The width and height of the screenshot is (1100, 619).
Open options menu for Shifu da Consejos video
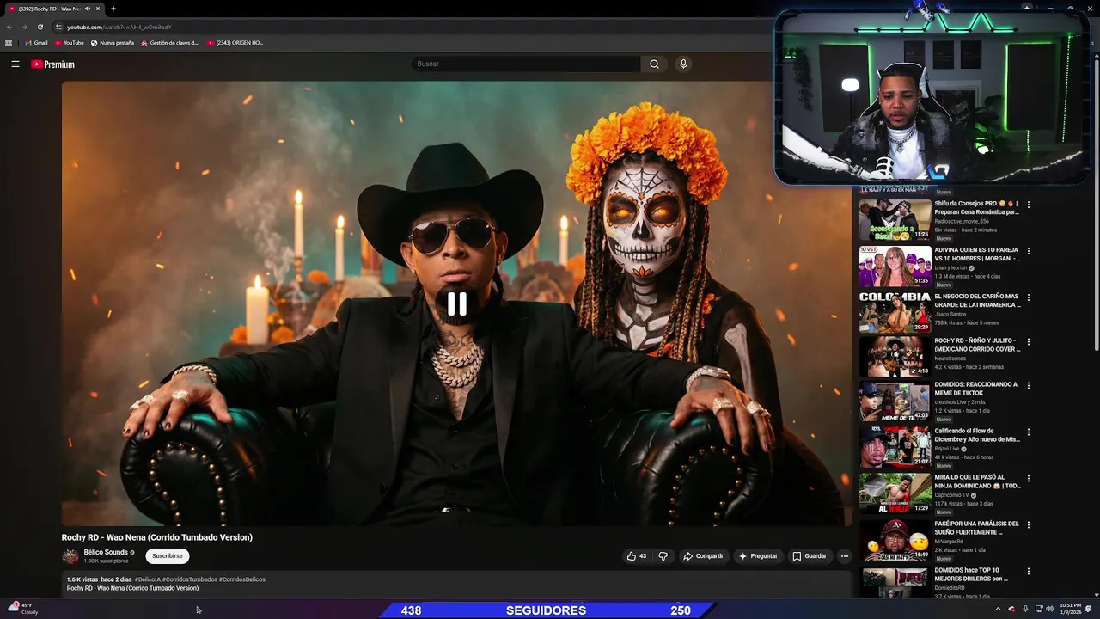[x=1028, y=205]
